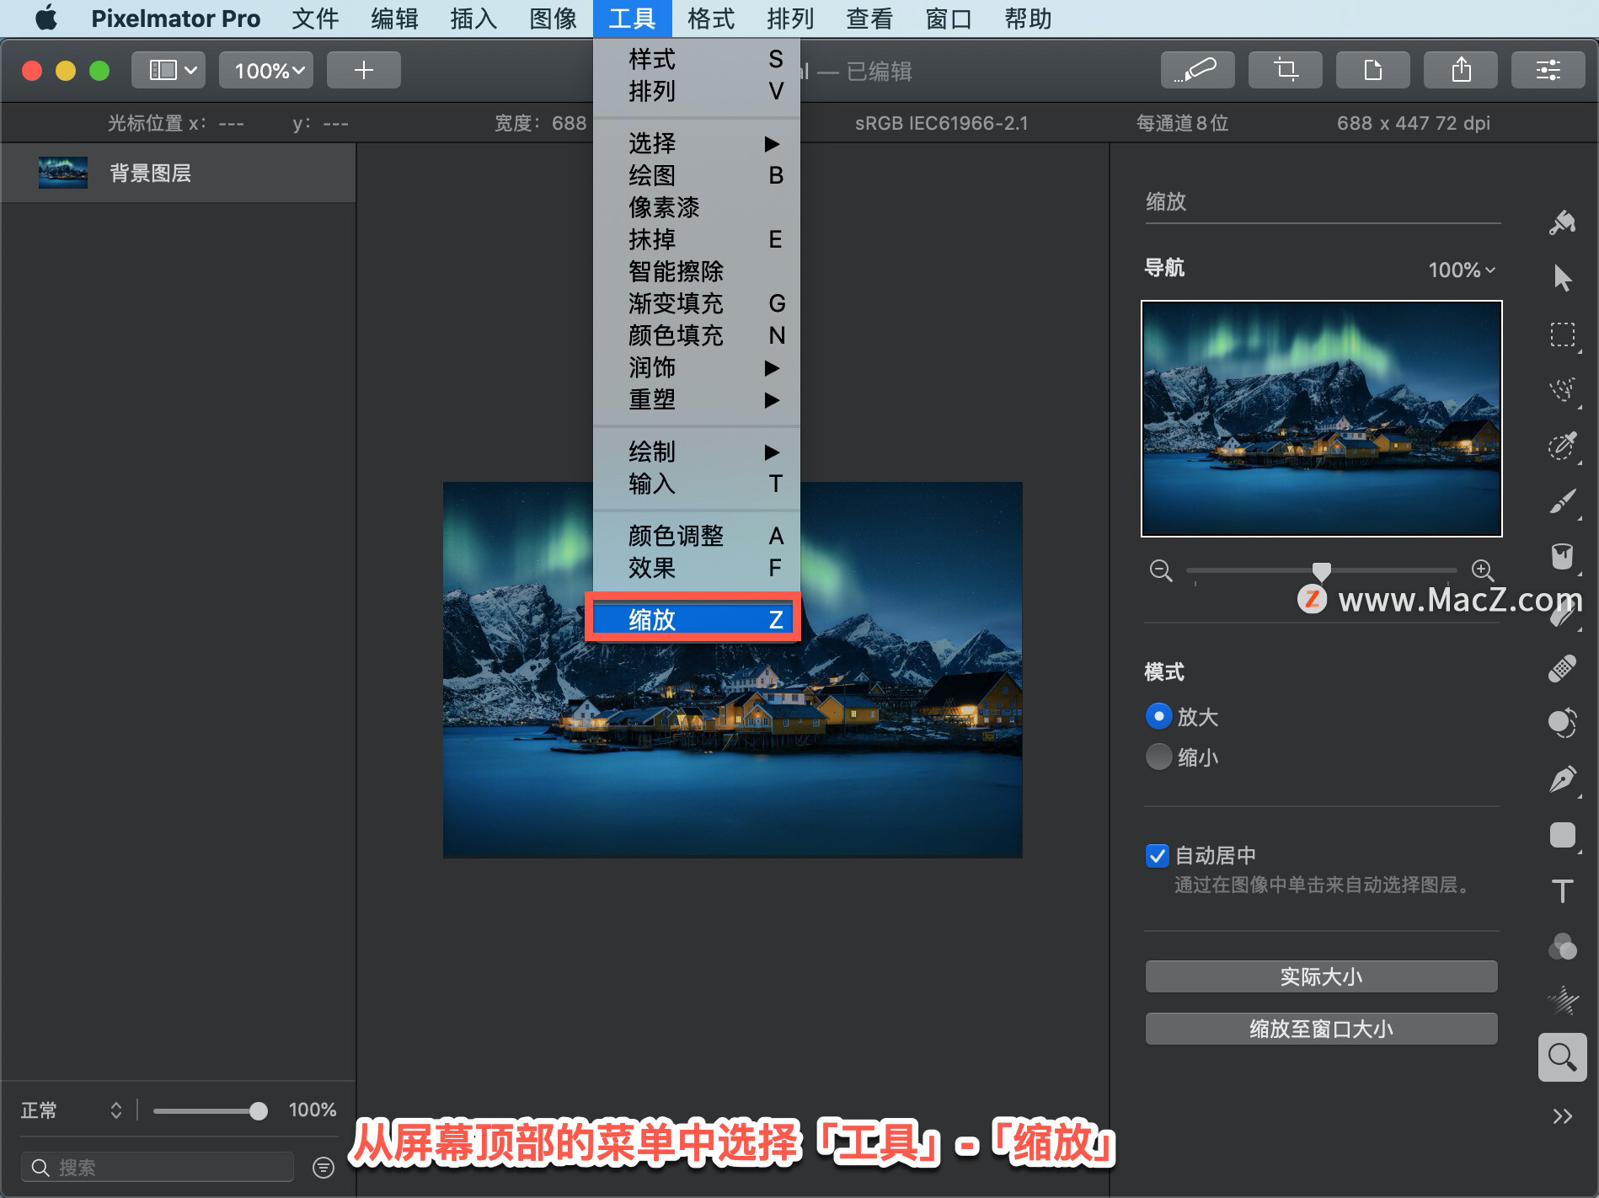Image resolution: width=1599 pixels, height=1198 pixels.
Task: Select the 缩小 radio button
Action: [x=1159, y=757]
